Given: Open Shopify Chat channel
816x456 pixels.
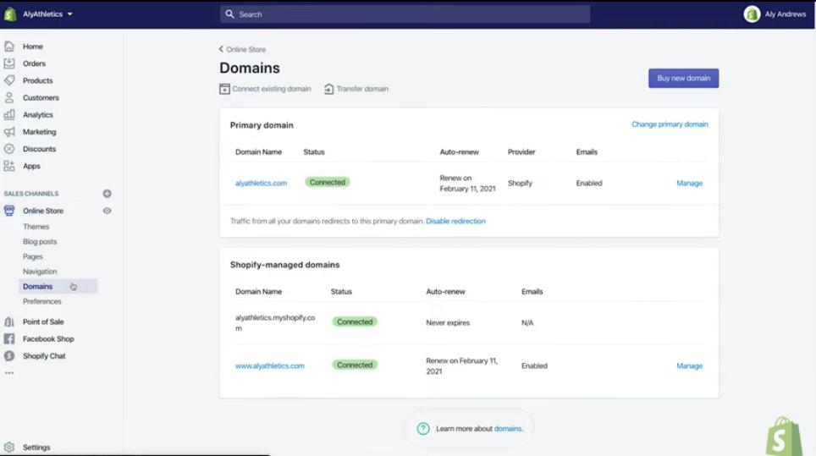Looking at the screenshot, I should tap(44, 356).
